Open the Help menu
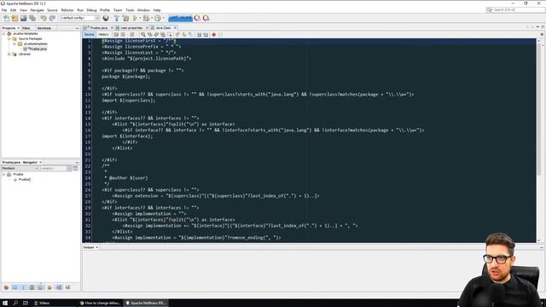Viewport: 546px width, 307px height. (x=157, y=10)
